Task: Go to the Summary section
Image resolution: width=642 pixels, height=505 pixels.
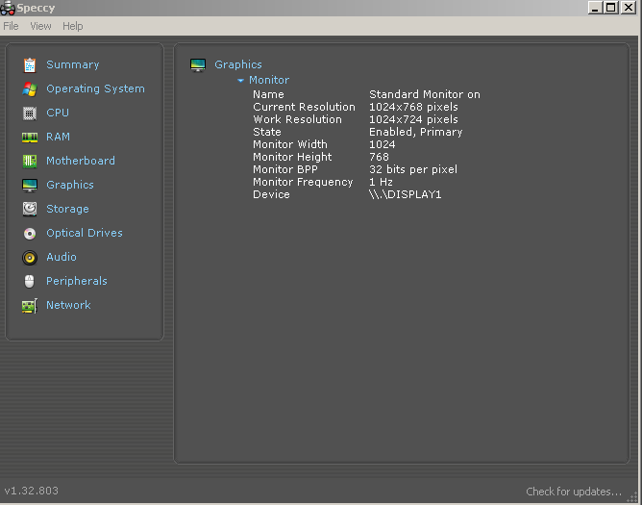Action: pyautogui.click(x=73, y=64)
